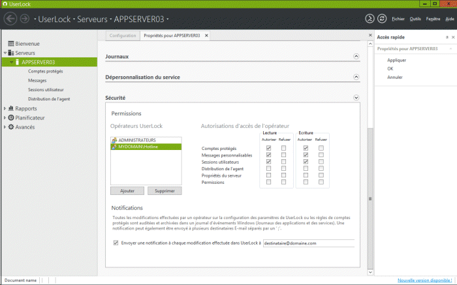Click the Supprimer button
457x285 pixels.
click(x=165, y=190)
